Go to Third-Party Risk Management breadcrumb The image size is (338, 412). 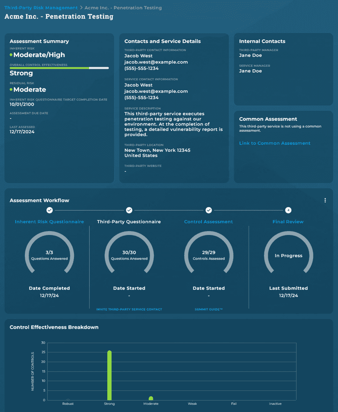click(41, 8)
